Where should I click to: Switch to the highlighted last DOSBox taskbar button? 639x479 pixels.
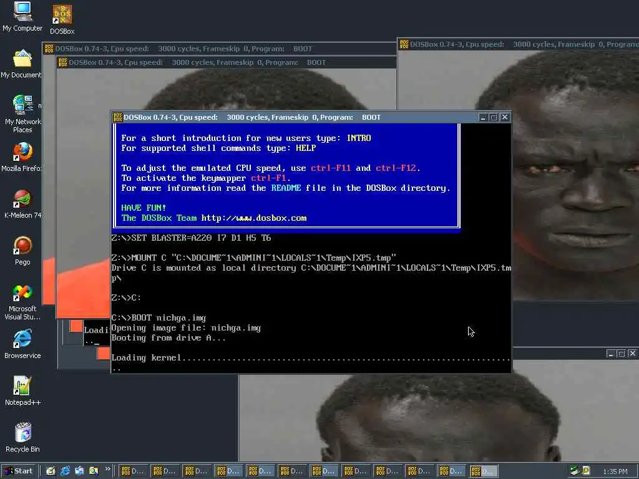[484, 472]
